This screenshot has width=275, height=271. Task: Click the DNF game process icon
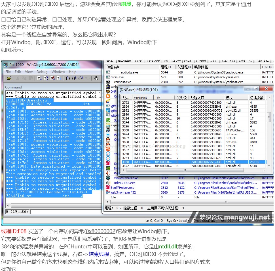[x=108, y=91]
